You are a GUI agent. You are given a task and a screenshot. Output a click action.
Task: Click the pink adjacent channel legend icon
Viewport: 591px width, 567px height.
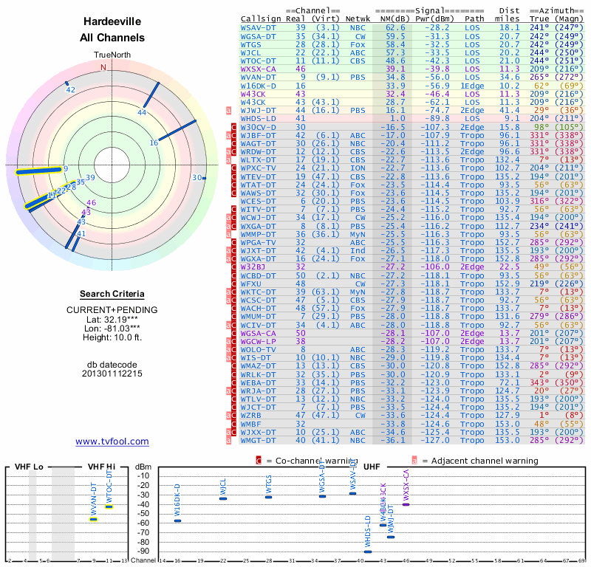coord(414,461)
